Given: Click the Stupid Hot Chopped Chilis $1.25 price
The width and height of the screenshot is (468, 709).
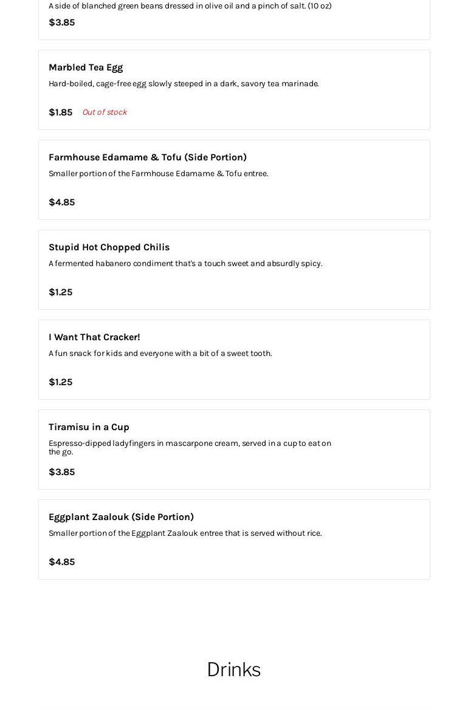Looking at the screenshot, I should coord(60,292).
